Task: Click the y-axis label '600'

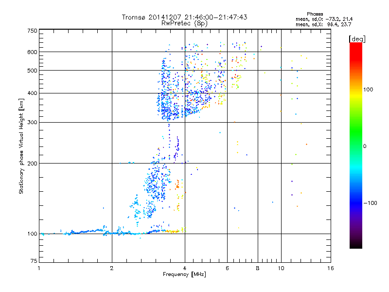Action: point(33,52)
